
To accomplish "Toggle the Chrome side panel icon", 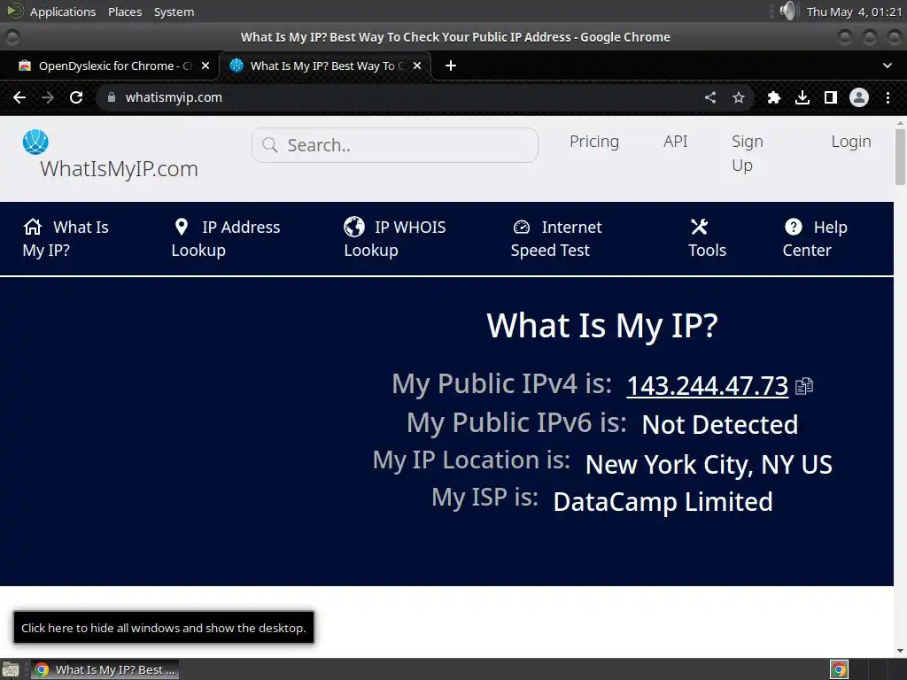I will tap(831, 97).
